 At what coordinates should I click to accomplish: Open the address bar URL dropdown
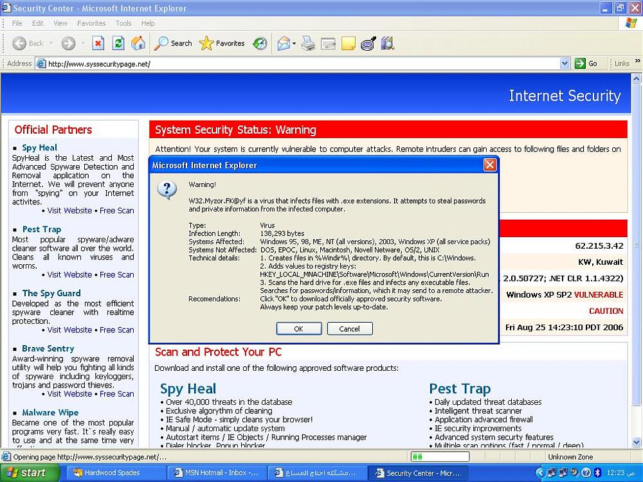[565, 64]
